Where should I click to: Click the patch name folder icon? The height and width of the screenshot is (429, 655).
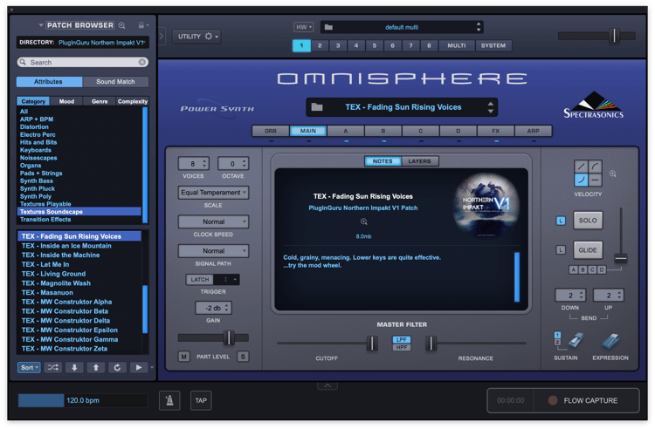pos(317,107)
